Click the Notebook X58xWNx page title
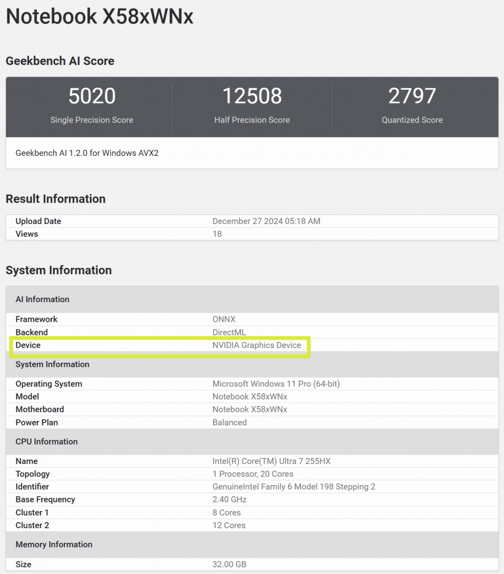The image size is (504, 574). click(x=99, y=17)
